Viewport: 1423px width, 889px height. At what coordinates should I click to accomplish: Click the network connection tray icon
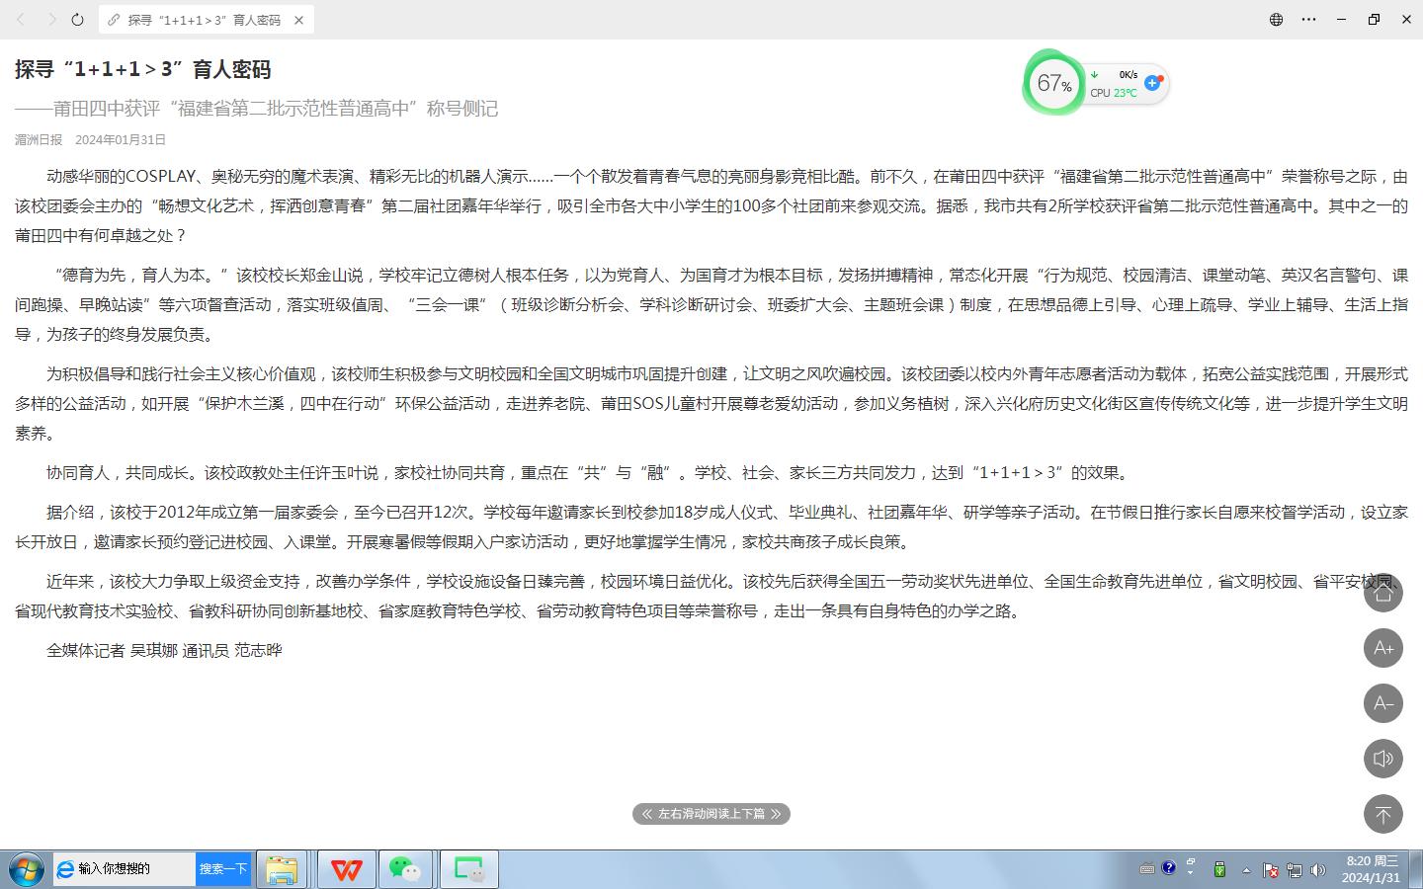1295,870
